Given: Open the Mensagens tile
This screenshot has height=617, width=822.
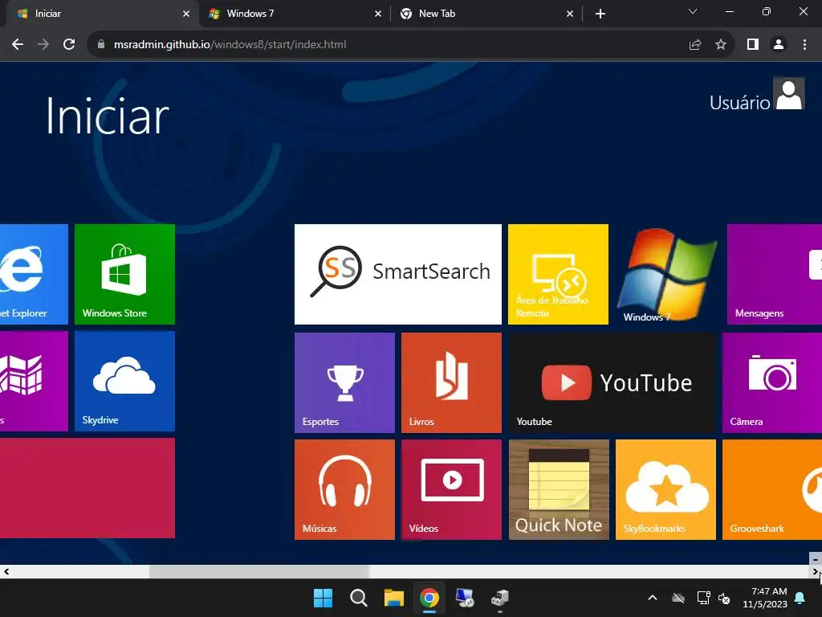Looking at the screenshot, I should coord(775,274).
